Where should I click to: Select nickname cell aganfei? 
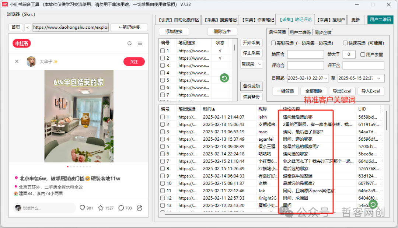[x=266, y=139]
